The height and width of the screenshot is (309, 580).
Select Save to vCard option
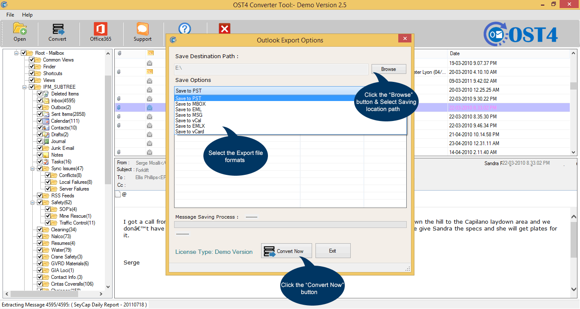coord(190,132)
